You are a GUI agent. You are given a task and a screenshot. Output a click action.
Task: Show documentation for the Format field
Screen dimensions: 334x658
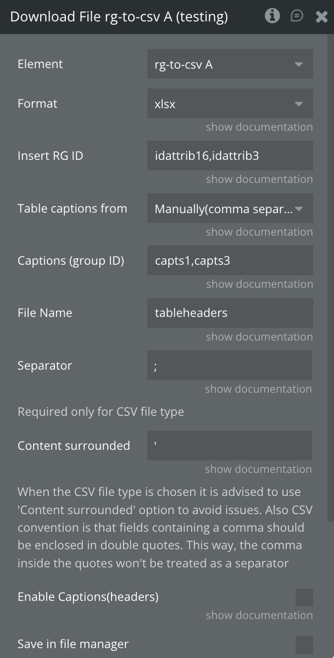259,127
